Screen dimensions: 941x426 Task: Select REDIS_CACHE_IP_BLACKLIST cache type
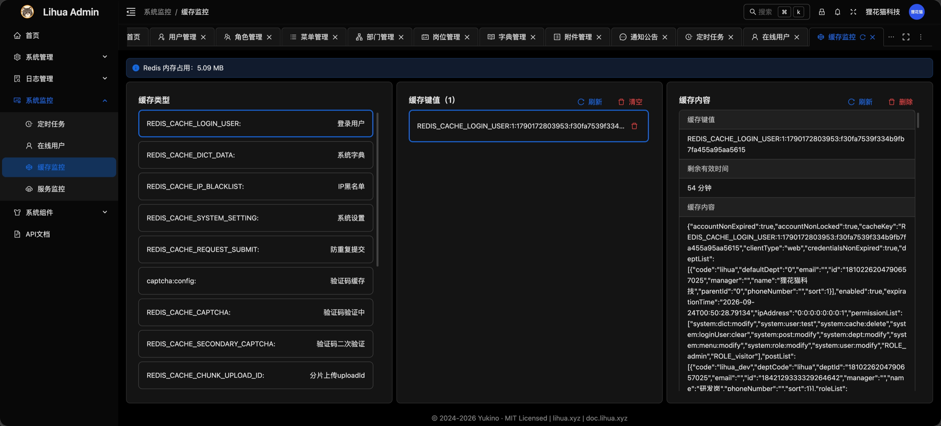click(255, 186)
